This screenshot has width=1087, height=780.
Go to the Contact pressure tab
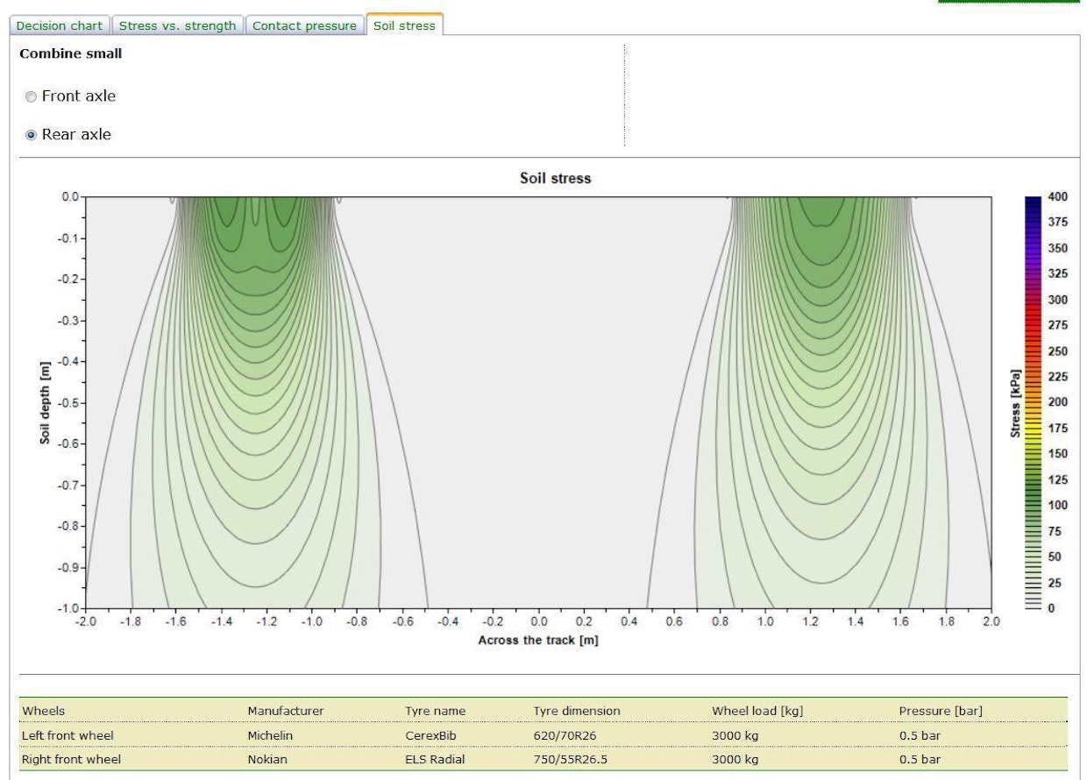(304, 25)
